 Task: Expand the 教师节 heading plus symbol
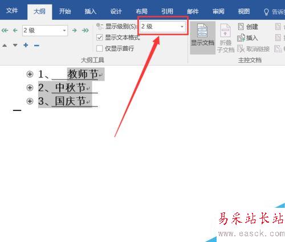[30, 74]
